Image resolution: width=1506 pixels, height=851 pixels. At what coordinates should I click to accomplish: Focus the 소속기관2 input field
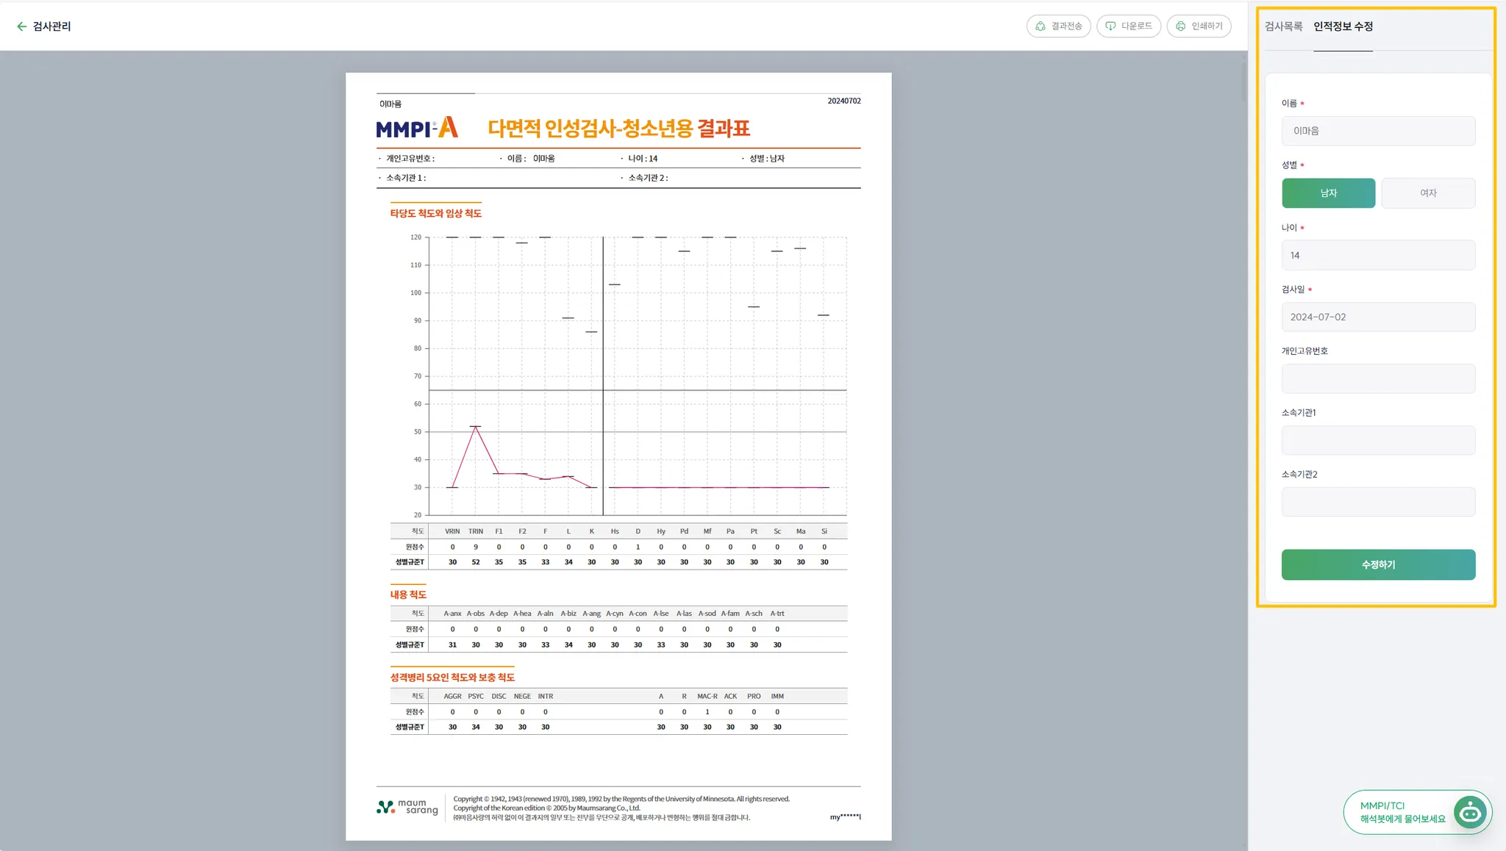tap(1378, 502)
